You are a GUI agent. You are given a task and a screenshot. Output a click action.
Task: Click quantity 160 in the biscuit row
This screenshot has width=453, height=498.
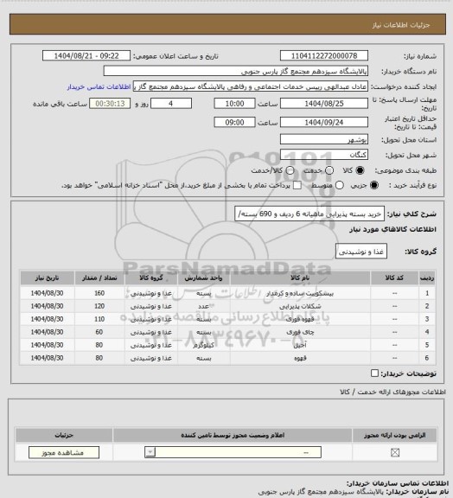[x=99, y=293]
